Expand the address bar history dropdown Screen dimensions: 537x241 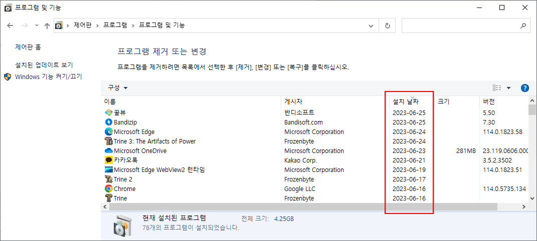click(371, 25)
